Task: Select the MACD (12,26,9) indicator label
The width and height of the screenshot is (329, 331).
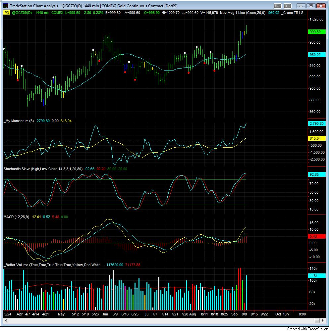Action: pyautogui.click(x=17, y=217)
